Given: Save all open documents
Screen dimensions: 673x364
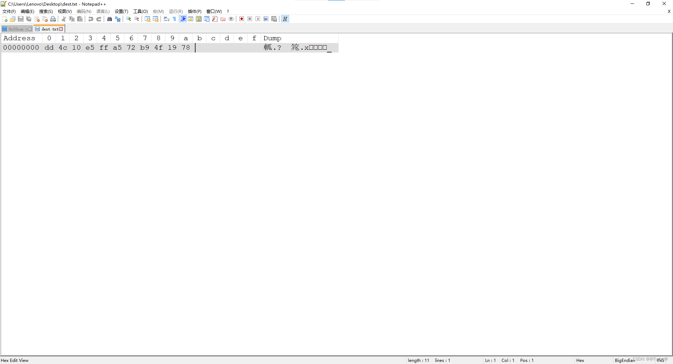Looking at the screenshot, I should pos(29,19).
